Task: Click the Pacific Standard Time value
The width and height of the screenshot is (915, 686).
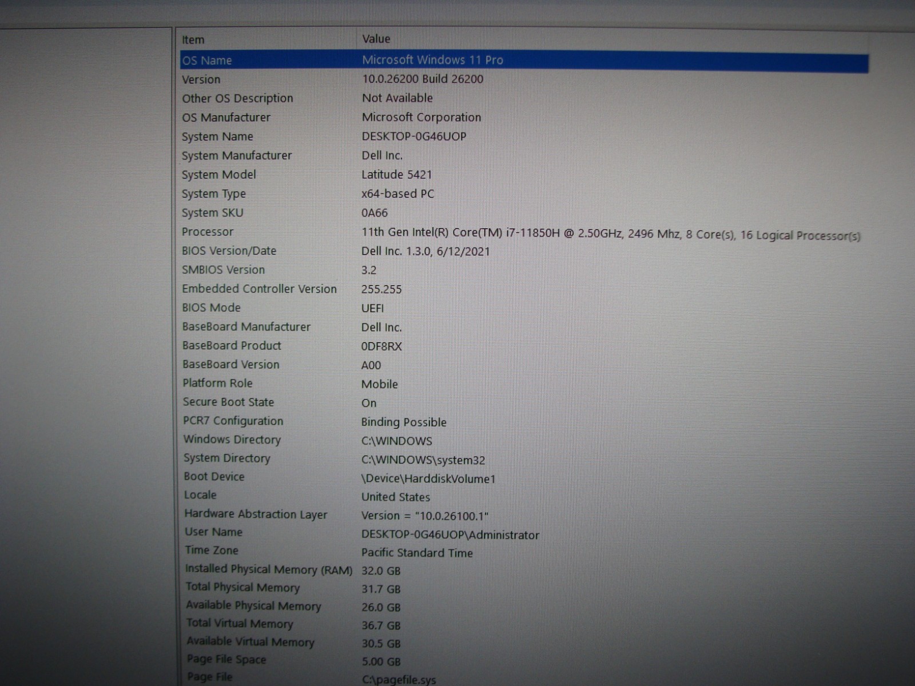Action: point(417,553)
